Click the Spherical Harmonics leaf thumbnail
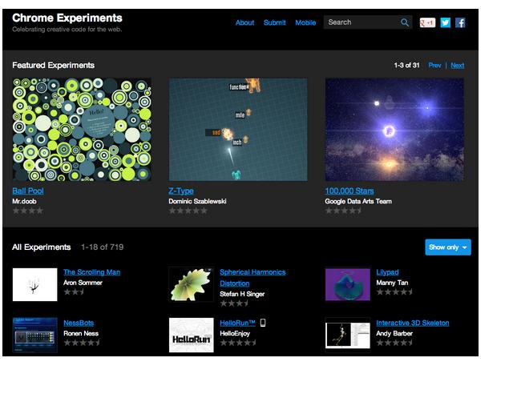 click(x=192, y=284)
